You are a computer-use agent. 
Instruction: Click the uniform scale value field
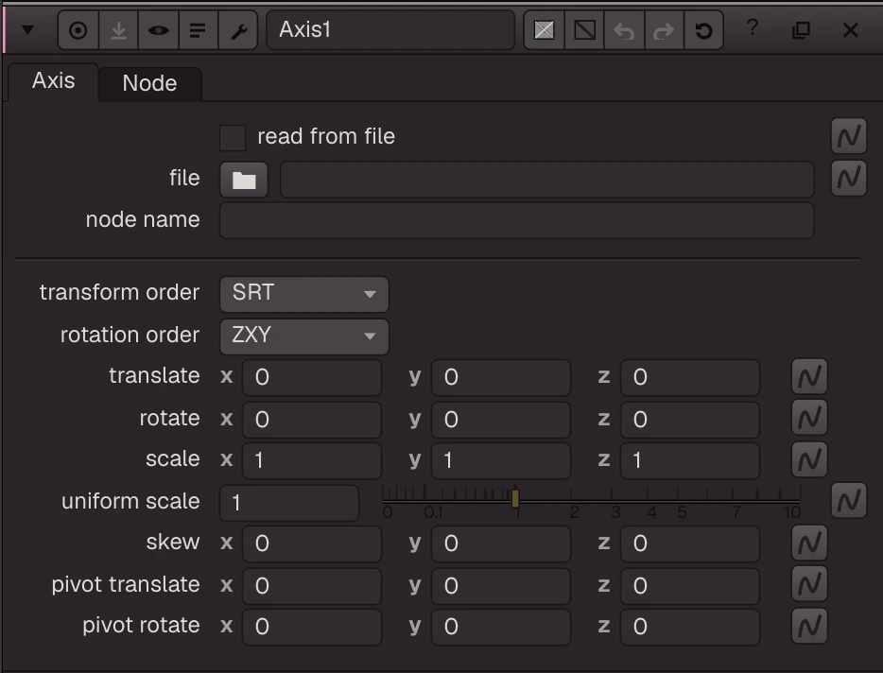click(289, 502)
